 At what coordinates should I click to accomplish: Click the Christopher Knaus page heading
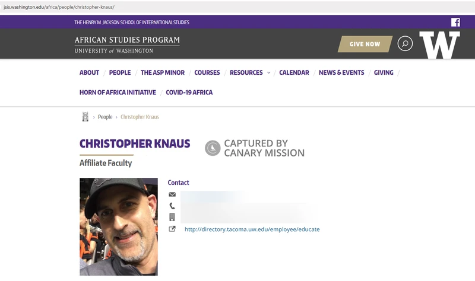coord(135,143)
